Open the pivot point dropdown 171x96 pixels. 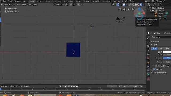tap(67, 5)
